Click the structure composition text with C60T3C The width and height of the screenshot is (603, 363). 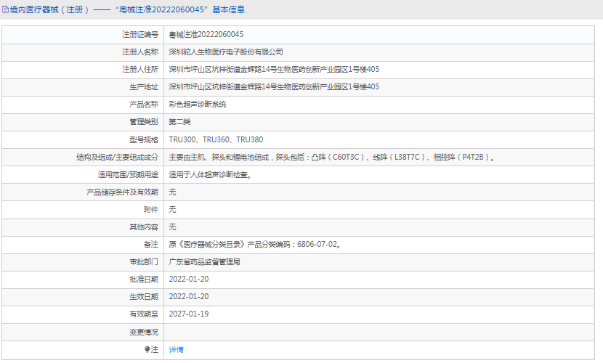[x=332, y=157]
